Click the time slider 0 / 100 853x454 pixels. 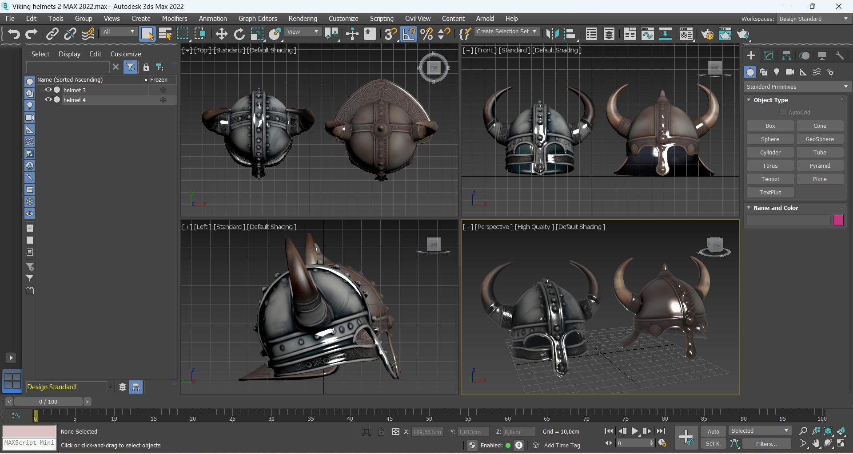point(48,402)
